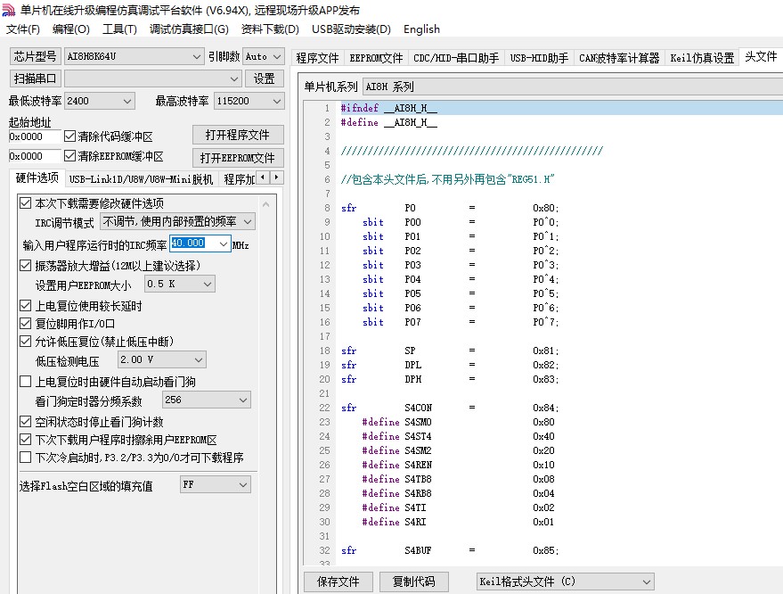The width and height of the screenshot is (783, 594).
Task: Open the 资料下载(D) menu
Action: 270,29
